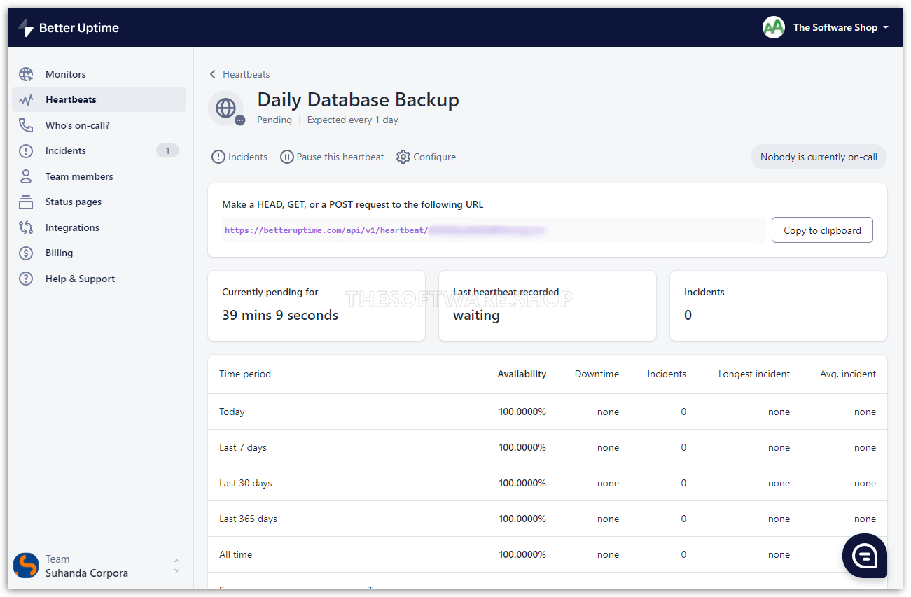Click the Last 30 days row label

point(245,483)
